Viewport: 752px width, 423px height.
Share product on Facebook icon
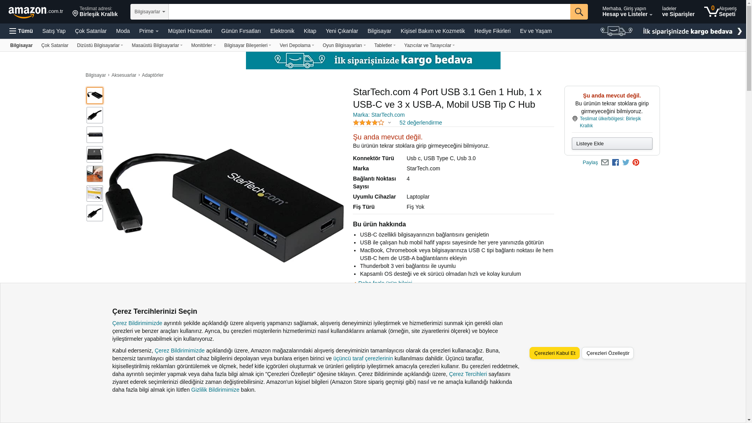tap(615, 163)
